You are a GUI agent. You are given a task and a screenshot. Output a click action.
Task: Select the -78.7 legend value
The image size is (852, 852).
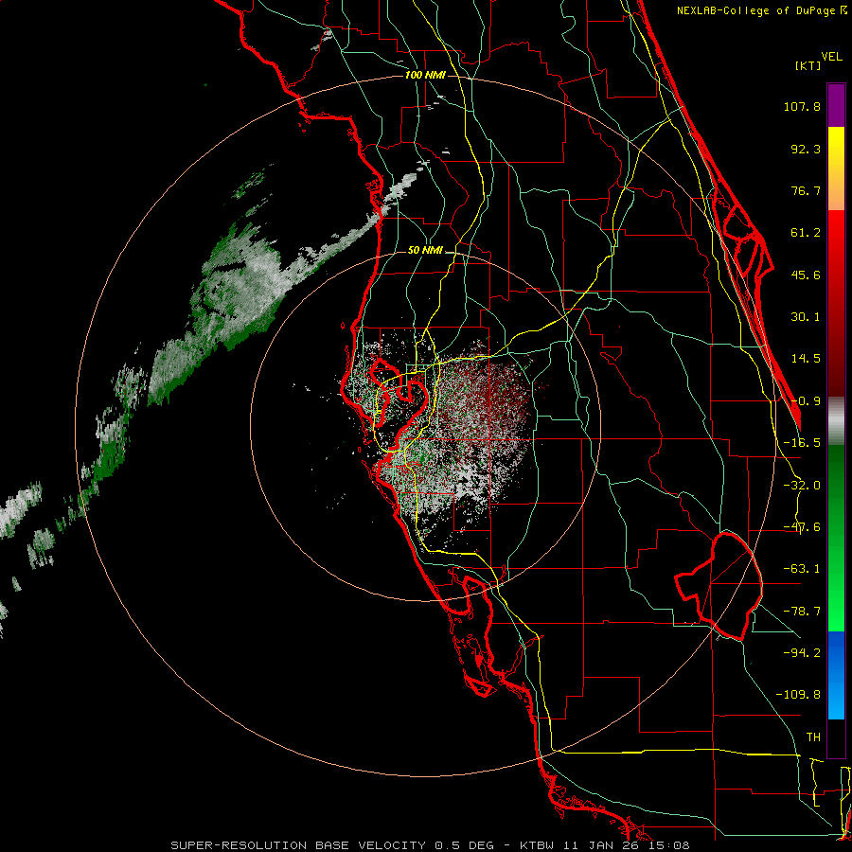click(x=802, y=612)
